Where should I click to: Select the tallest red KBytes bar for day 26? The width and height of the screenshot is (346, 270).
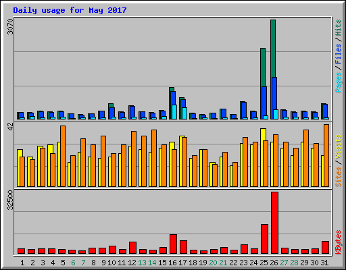pyautogui.click(x=274, y=223)
